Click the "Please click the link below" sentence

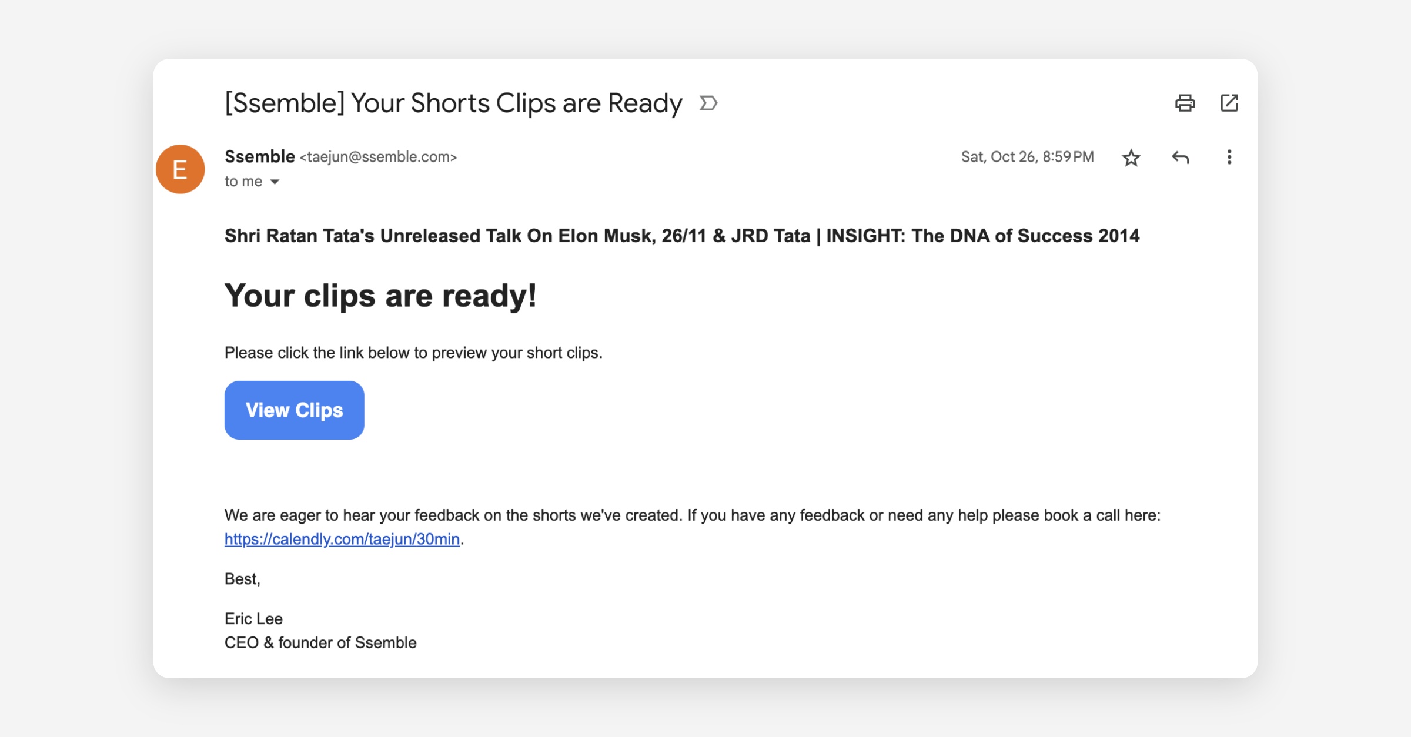point(413,353)
